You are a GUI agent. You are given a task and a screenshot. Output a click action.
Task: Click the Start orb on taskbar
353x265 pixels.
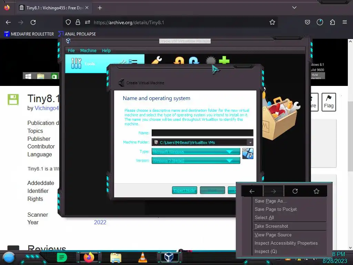[x=9, y=257]
